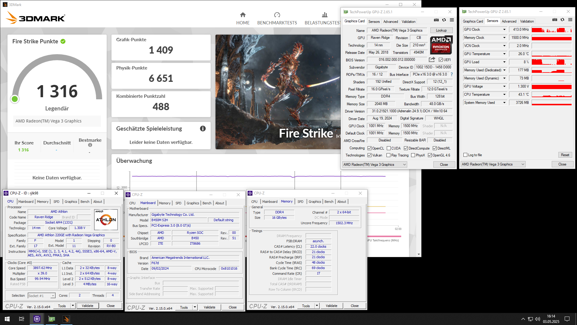The image size is (577, 325).
Task: Toggle DirectML checkbox in GPU-Z
Action: 435,148
